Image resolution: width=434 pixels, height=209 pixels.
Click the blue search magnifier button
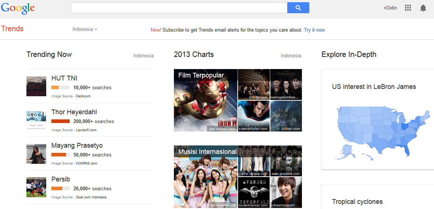point(298,8)
